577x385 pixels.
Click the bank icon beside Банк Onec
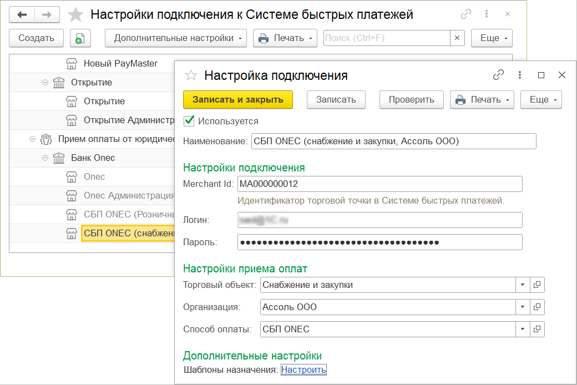58,158
